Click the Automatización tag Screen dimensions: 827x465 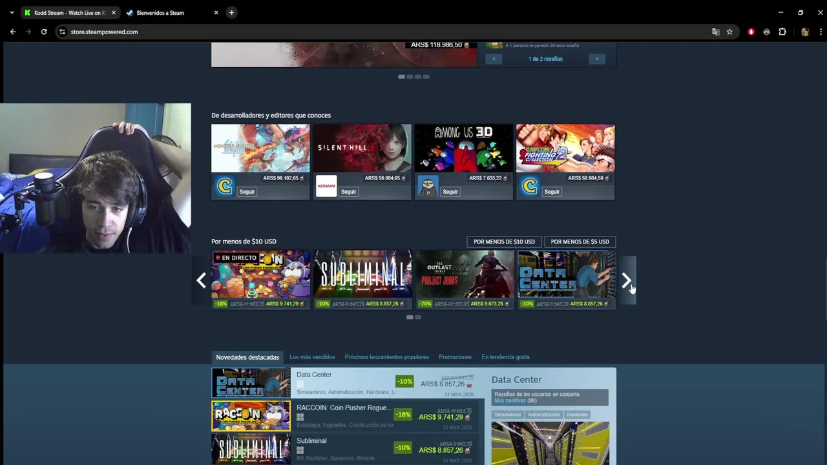[543, 415]
